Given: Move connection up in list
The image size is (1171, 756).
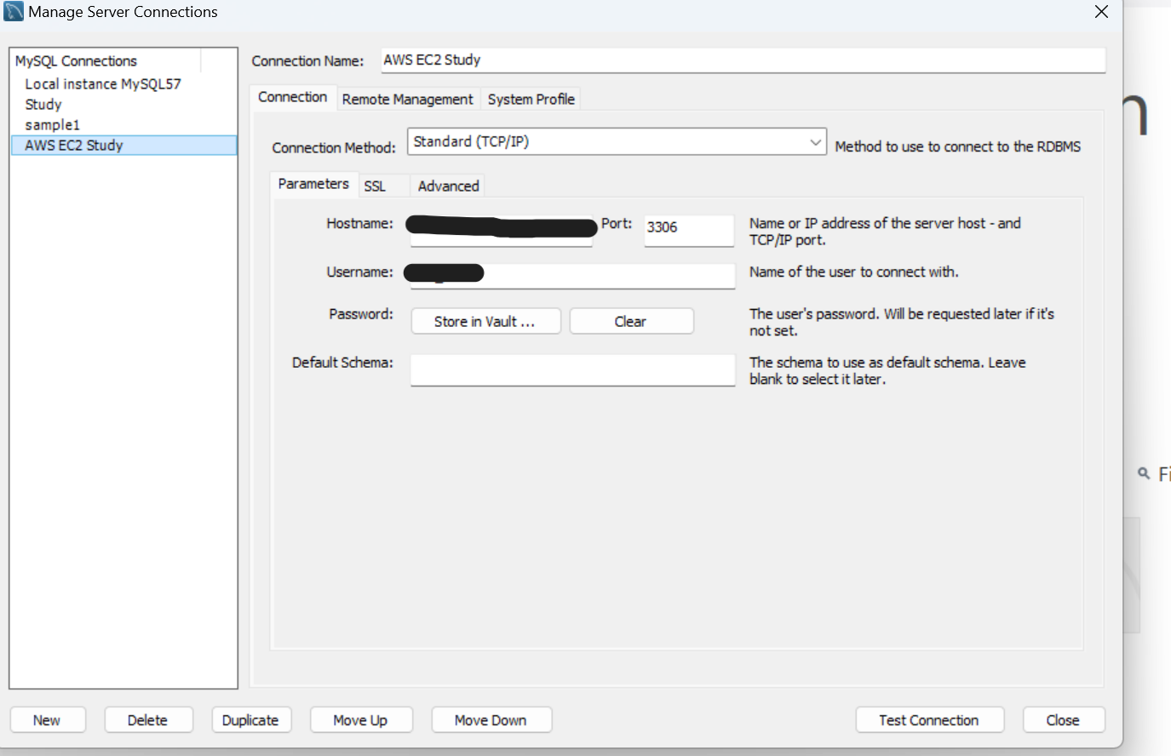Looking at the screenshot, I should (x=360, y=720).
